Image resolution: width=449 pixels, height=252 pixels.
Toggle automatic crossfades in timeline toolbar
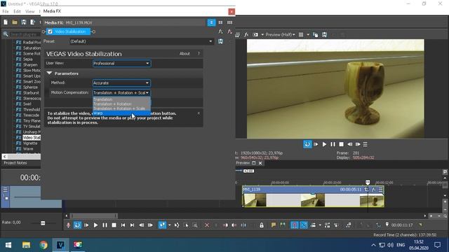[304, 225]
